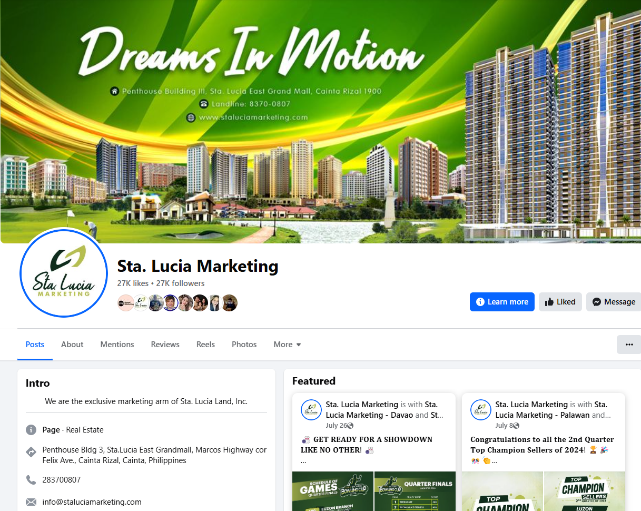Viewport: 641px width, 511px height.
Task: Click the page avatar in the July 8 post
Action: tap(480, 410)
